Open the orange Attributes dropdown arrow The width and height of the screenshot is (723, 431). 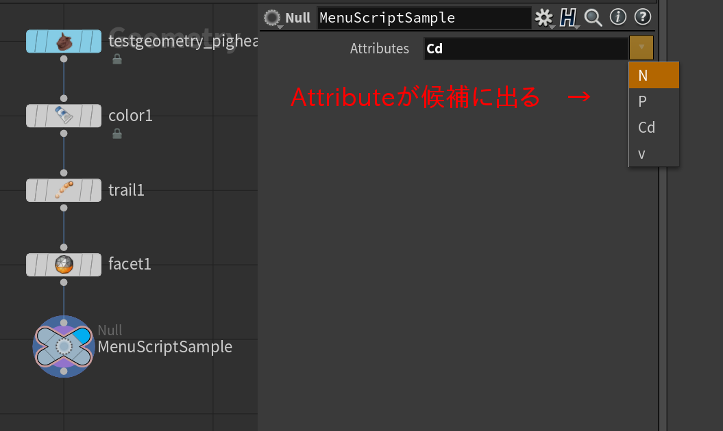641,48
